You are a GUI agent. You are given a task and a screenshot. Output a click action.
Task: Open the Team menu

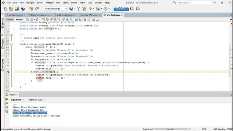tap(82, 3)
